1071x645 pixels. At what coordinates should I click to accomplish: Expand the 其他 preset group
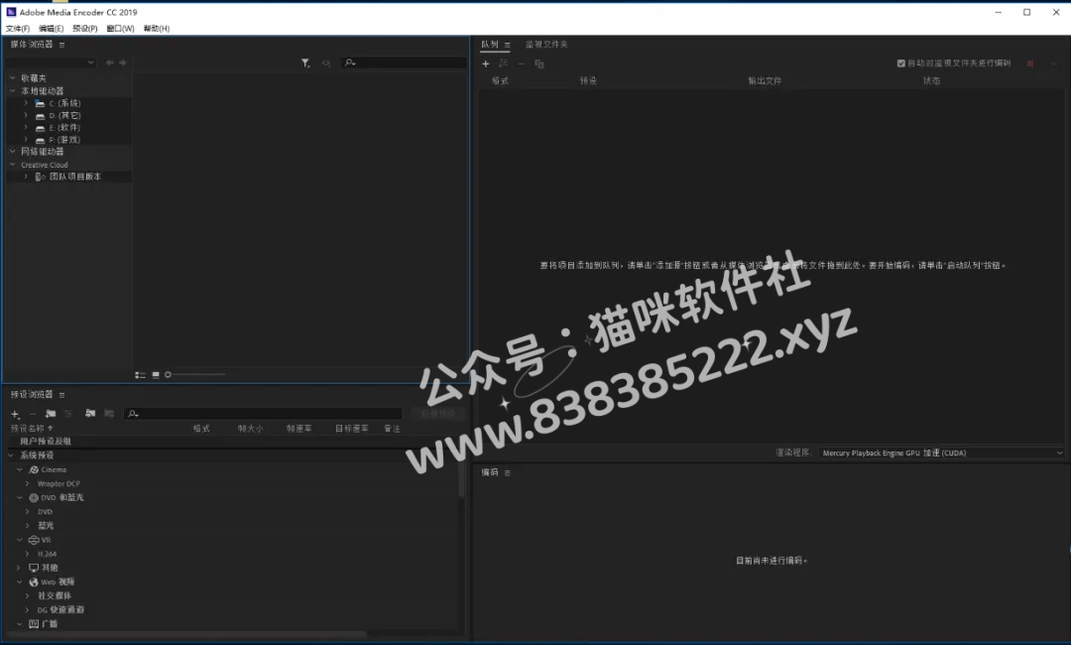click(19, 568)
